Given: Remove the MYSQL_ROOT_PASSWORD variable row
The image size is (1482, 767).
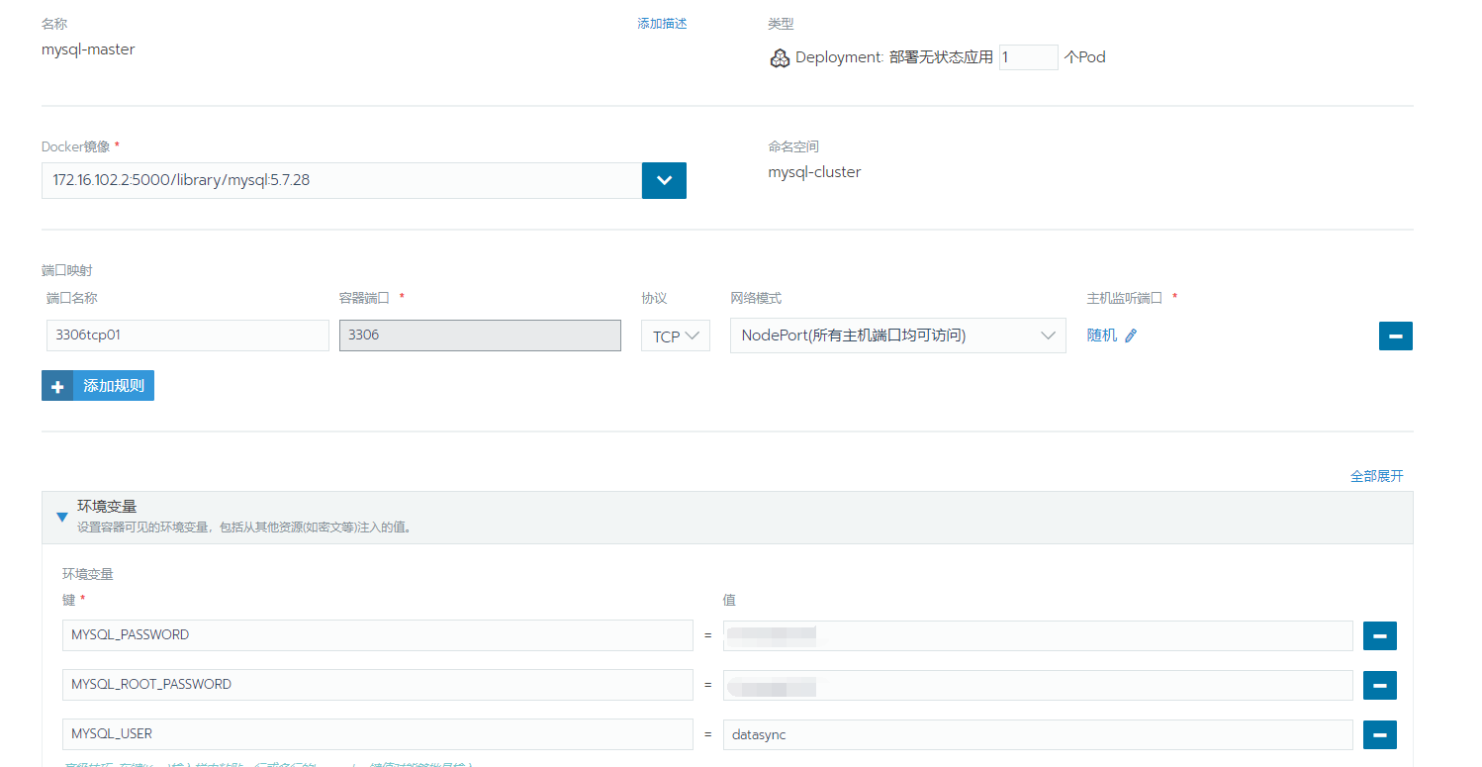Looking at the screenshot, I should (1379, 685).
